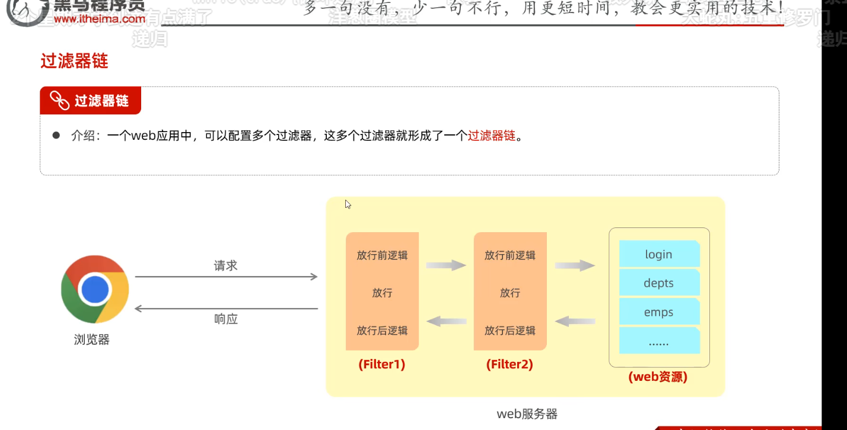Select the depts resource block

(658, 283)
